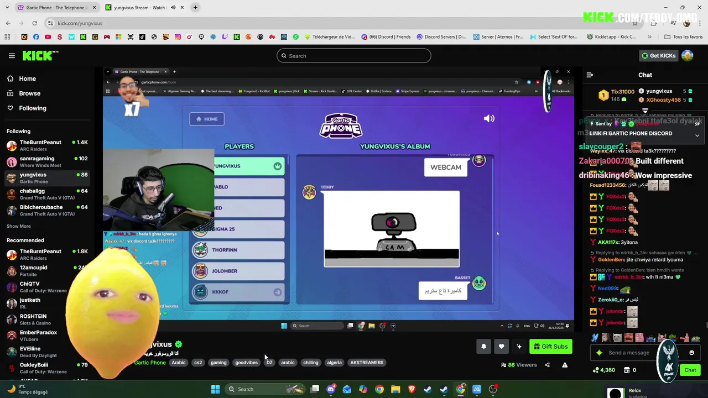Open File Explorer from the Windows taskbar
The width and height of the screenshot is (708, 398).
(x=395, y=389)
